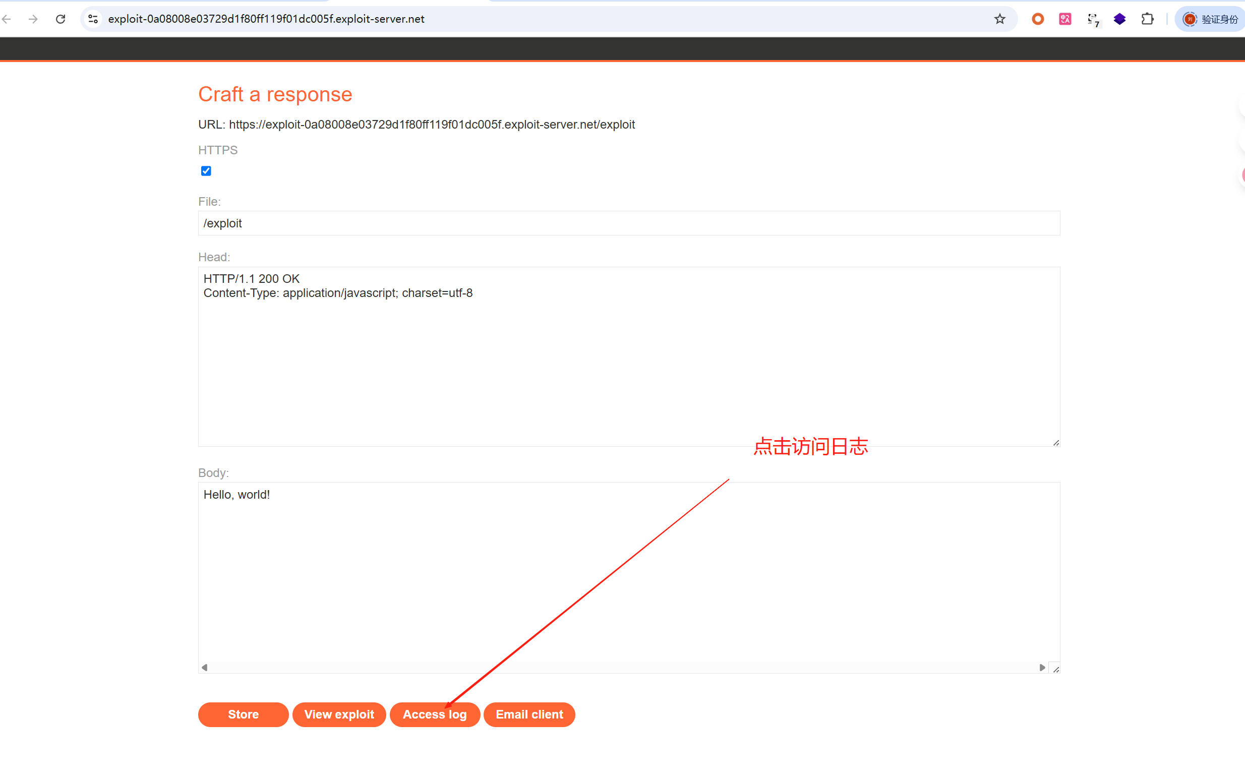Click the browser back arrow
The height and width of the screenshot is (776, 1245).
7,19
